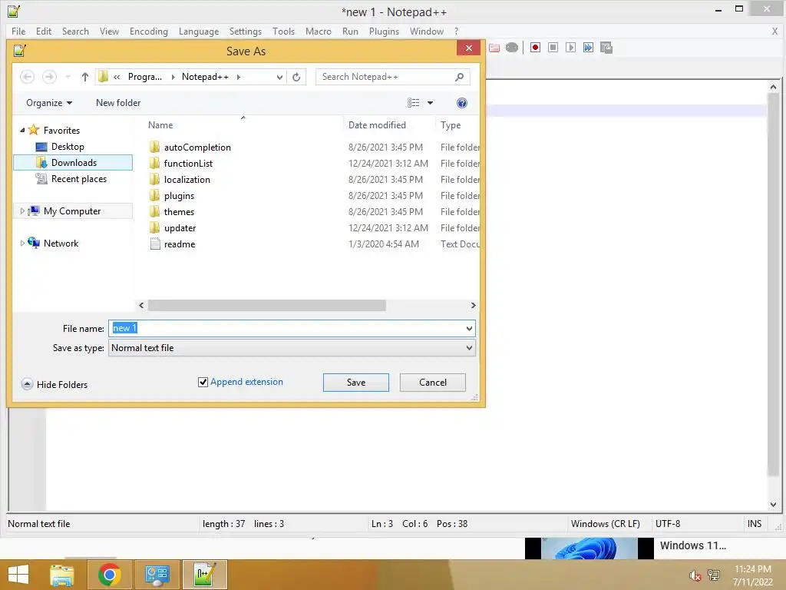Viewport: 786px width, 590px height.
Task: Click the muted volume tray icon
Action: [695, 575]
